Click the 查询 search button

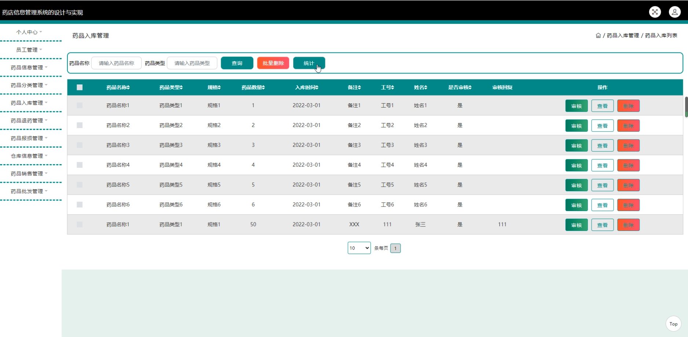click(x=237, y=63)
